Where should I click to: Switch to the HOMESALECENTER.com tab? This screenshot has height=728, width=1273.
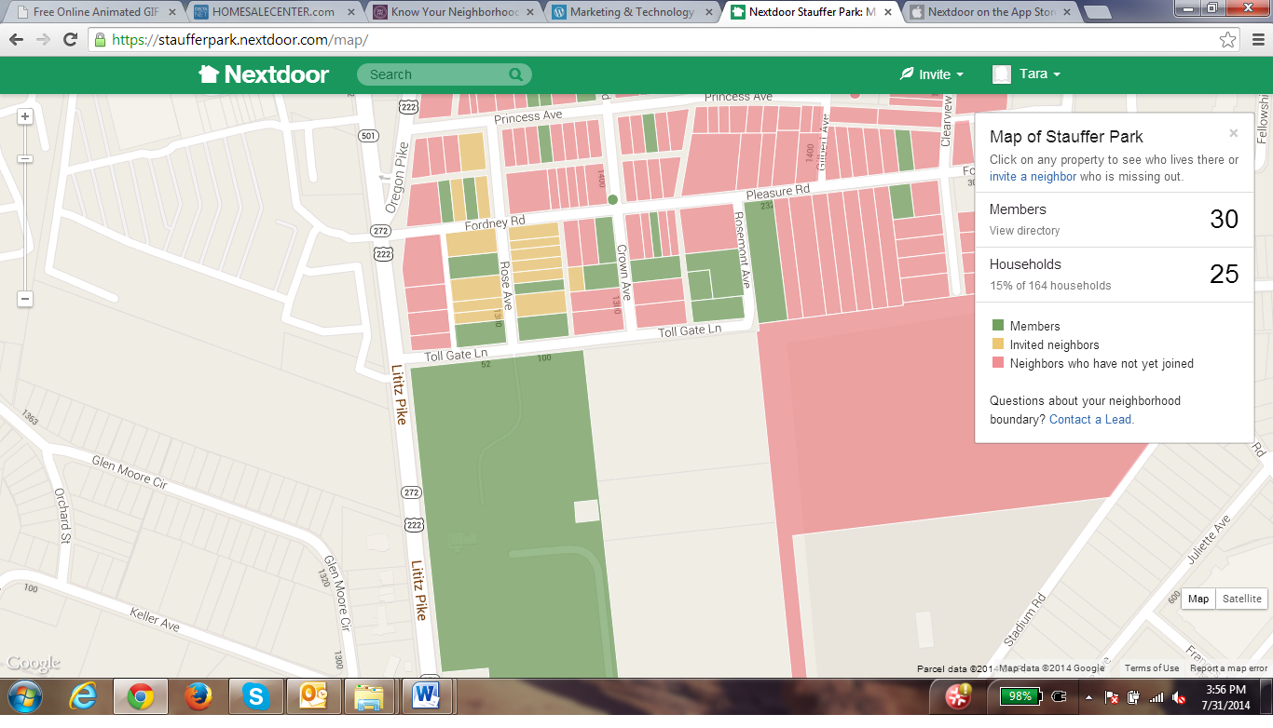[273, 12]
